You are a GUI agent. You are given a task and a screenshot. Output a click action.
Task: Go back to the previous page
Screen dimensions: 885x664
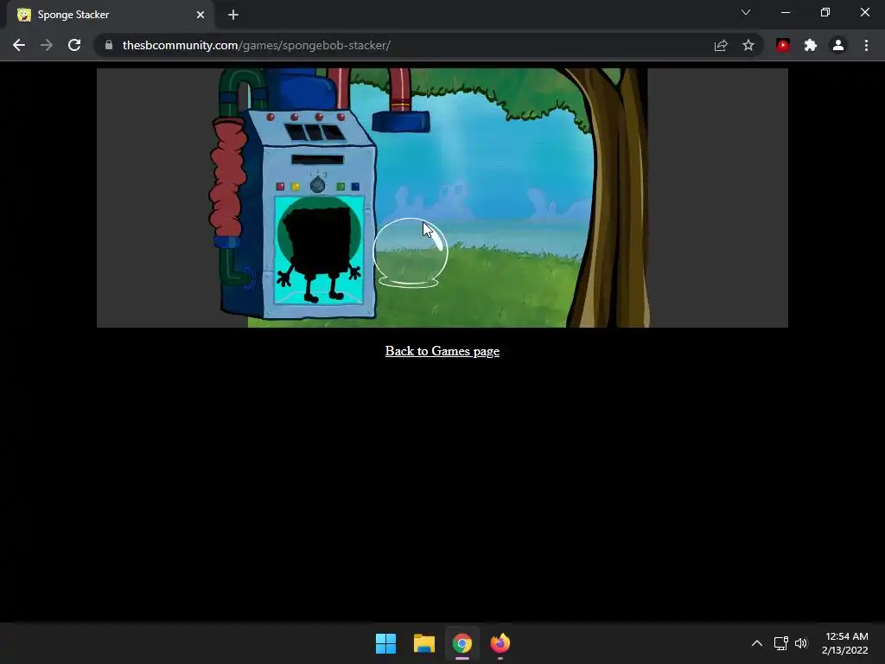(19, 45)
